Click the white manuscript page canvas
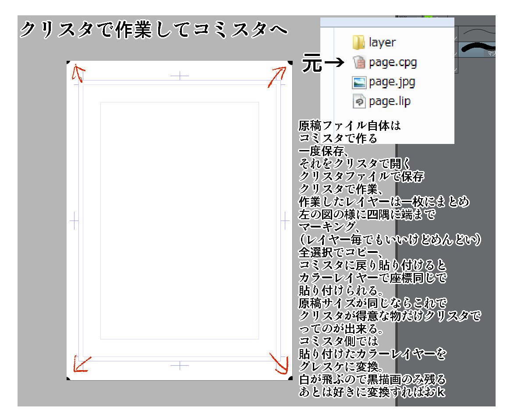Viewport: 521px width, 420px height. click(x=179, y=220)
